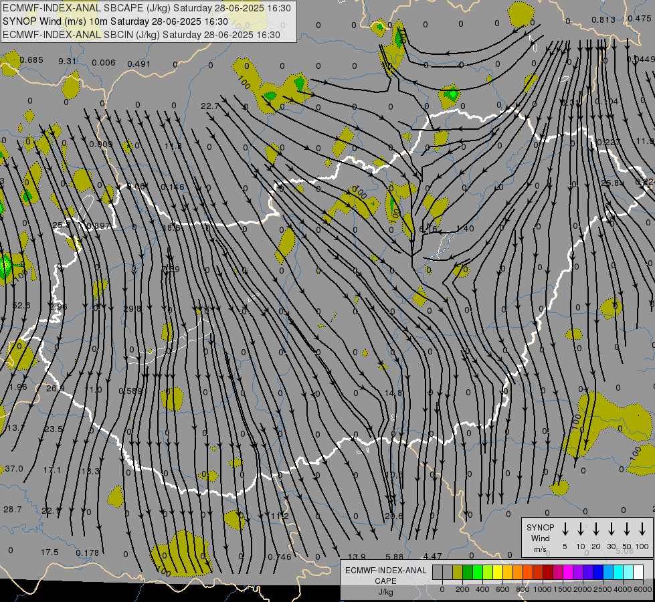This screenshot has width=655, height=602.
Task: Click the 4000 tick label in CAPE legend
Action: 623,589
